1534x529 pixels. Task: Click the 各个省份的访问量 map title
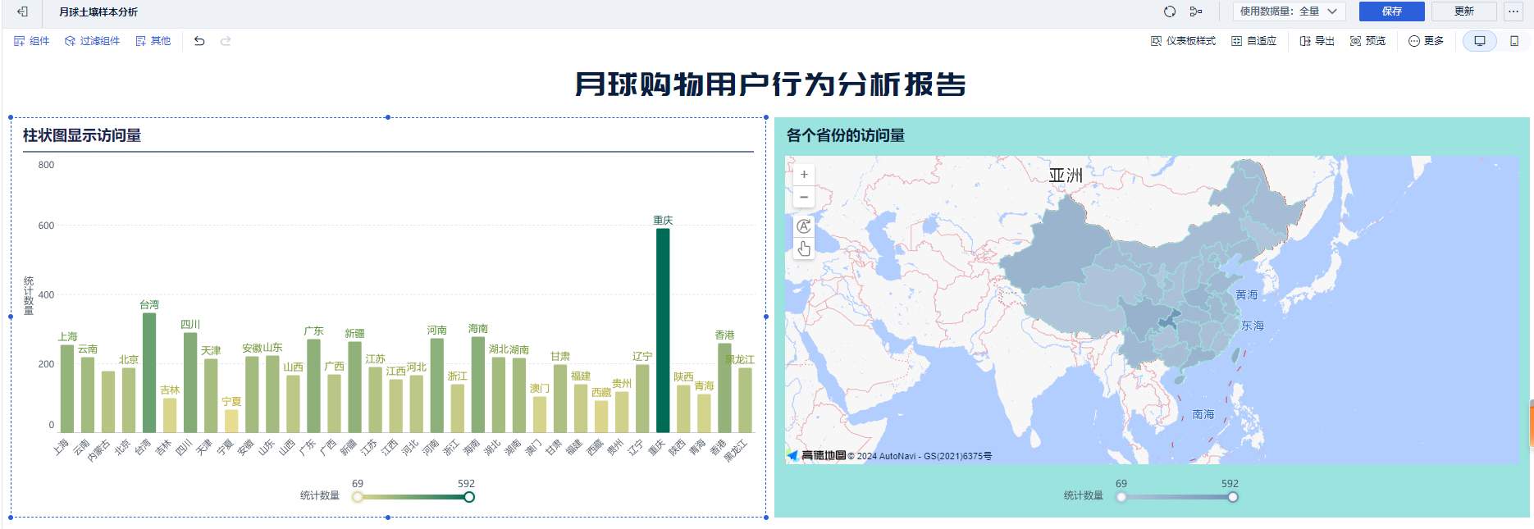(846, 135)
